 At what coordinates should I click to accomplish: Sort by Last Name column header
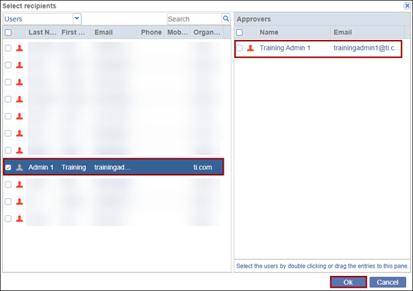[41, 32]
